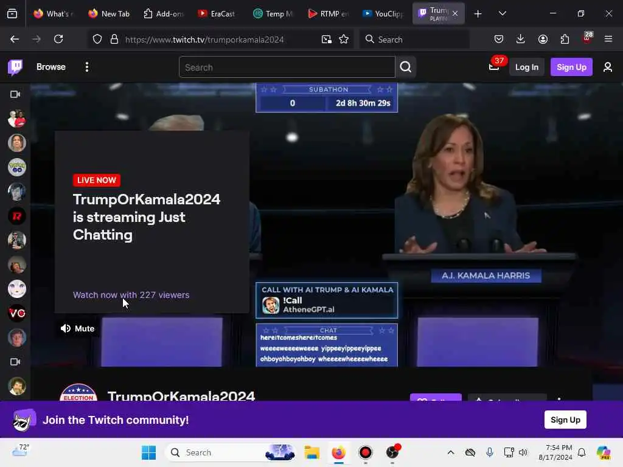
Task: Click the TrumpOrKamala2024 channel name below
Action: coord(181,395)
